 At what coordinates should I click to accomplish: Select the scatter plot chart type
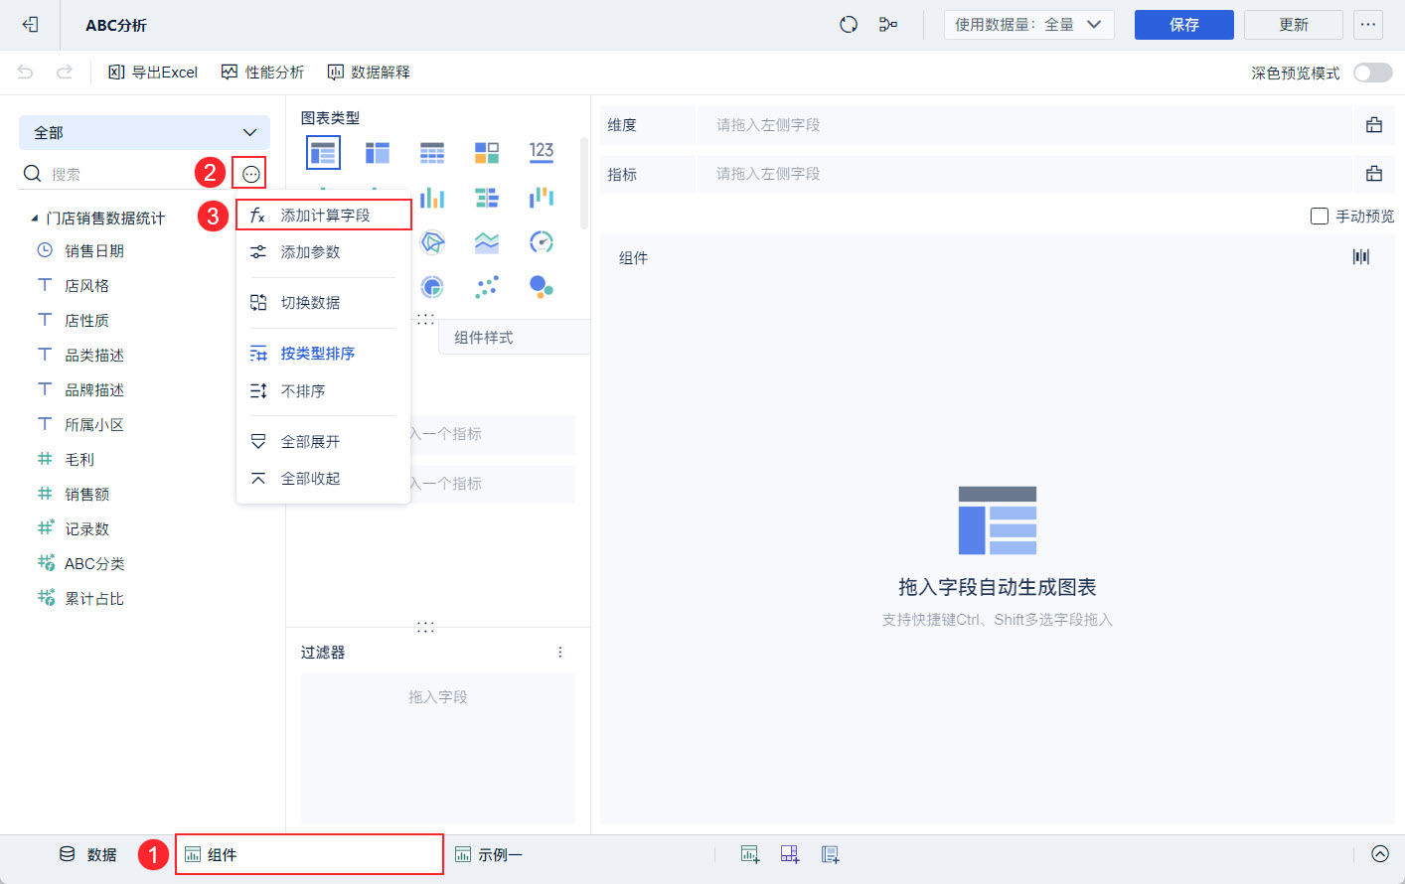487,287
